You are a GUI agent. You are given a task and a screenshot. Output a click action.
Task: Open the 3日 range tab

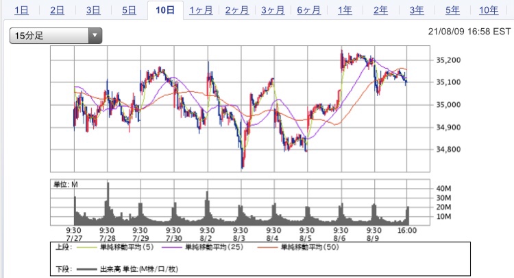click(93, 10)
